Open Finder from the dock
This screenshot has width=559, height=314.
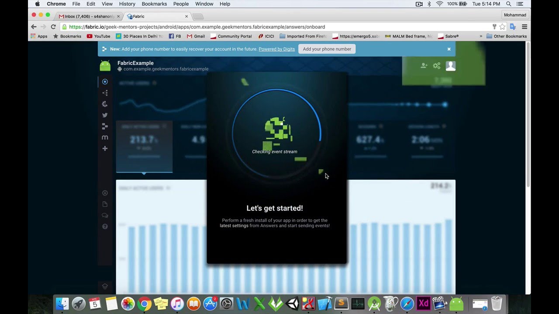coord(62,304)
